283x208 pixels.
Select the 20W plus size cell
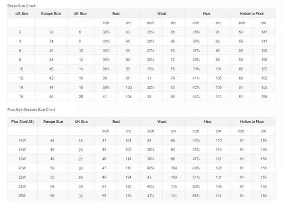pyautogui.click(x=21, y=167)
